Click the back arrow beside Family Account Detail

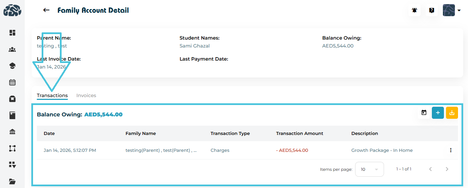point(46,10)
